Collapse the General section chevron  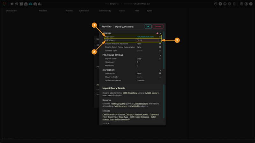pyautogui.click(x=160, y=33)
